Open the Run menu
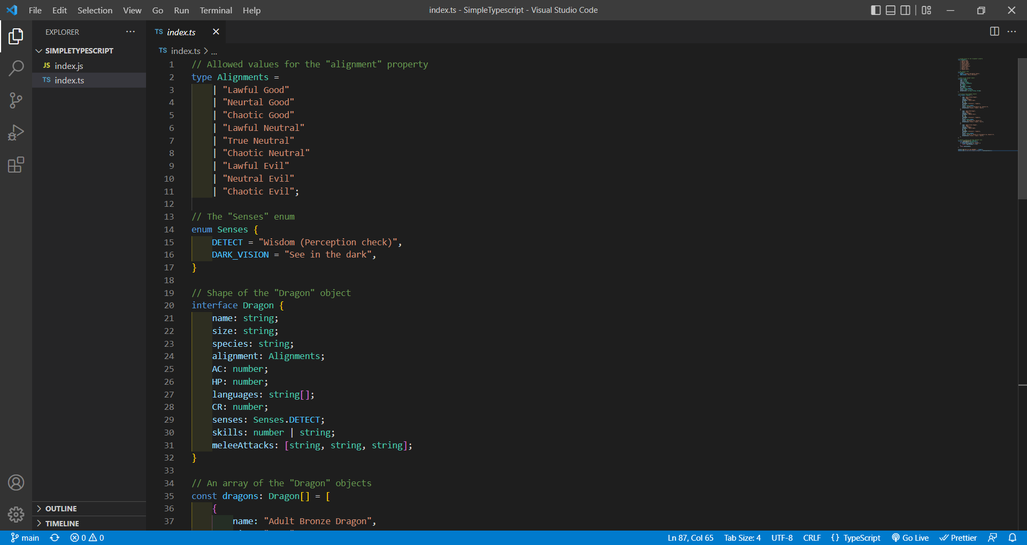Image resolution: width=1027 pixels, height=545 pixels. point(181,10)
